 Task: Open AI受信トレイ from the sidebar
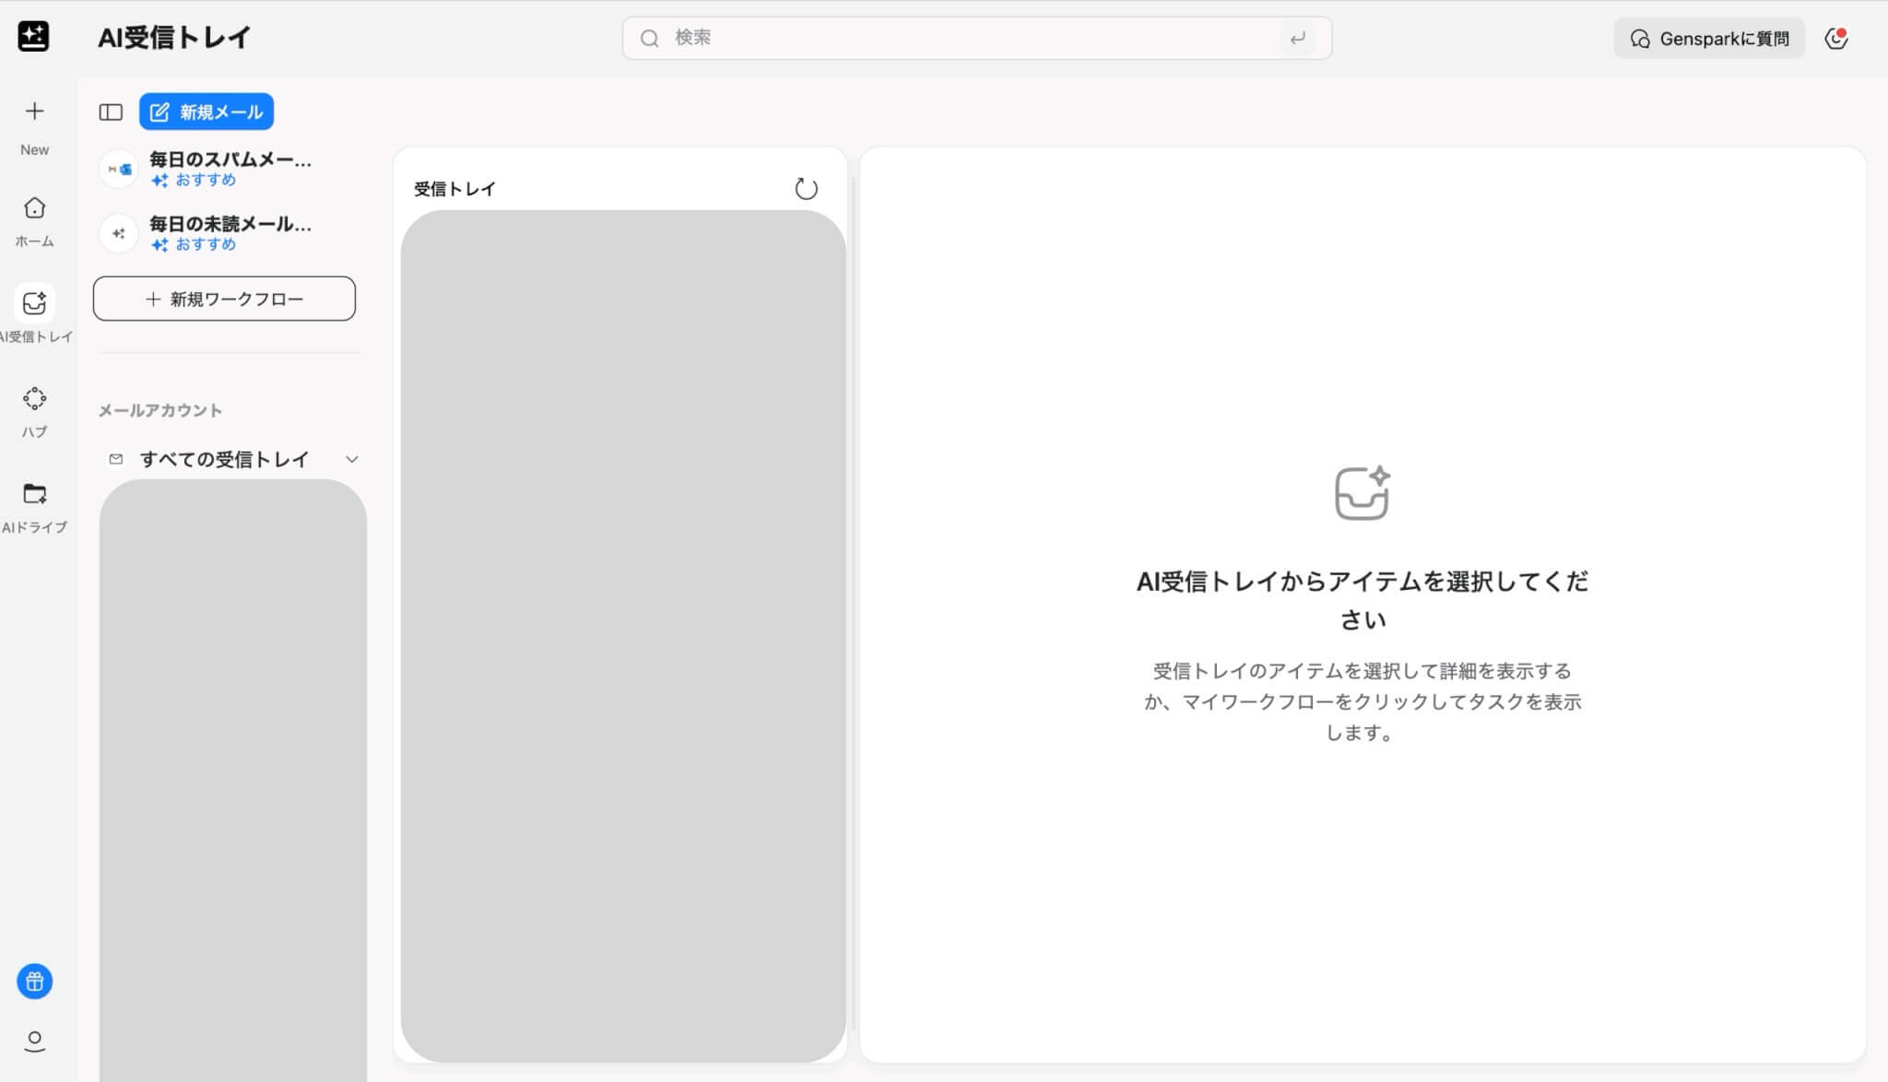click(x=34, y=303)
